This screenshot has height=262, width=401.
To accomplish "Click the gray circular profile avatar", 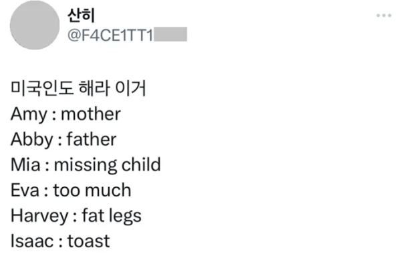I will coord(35,25).
